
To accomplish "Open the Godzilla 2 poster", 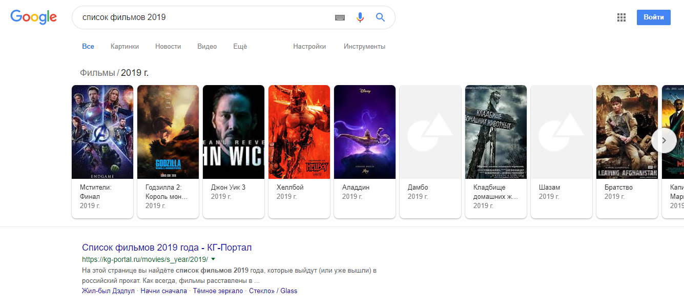I will 168,132.
